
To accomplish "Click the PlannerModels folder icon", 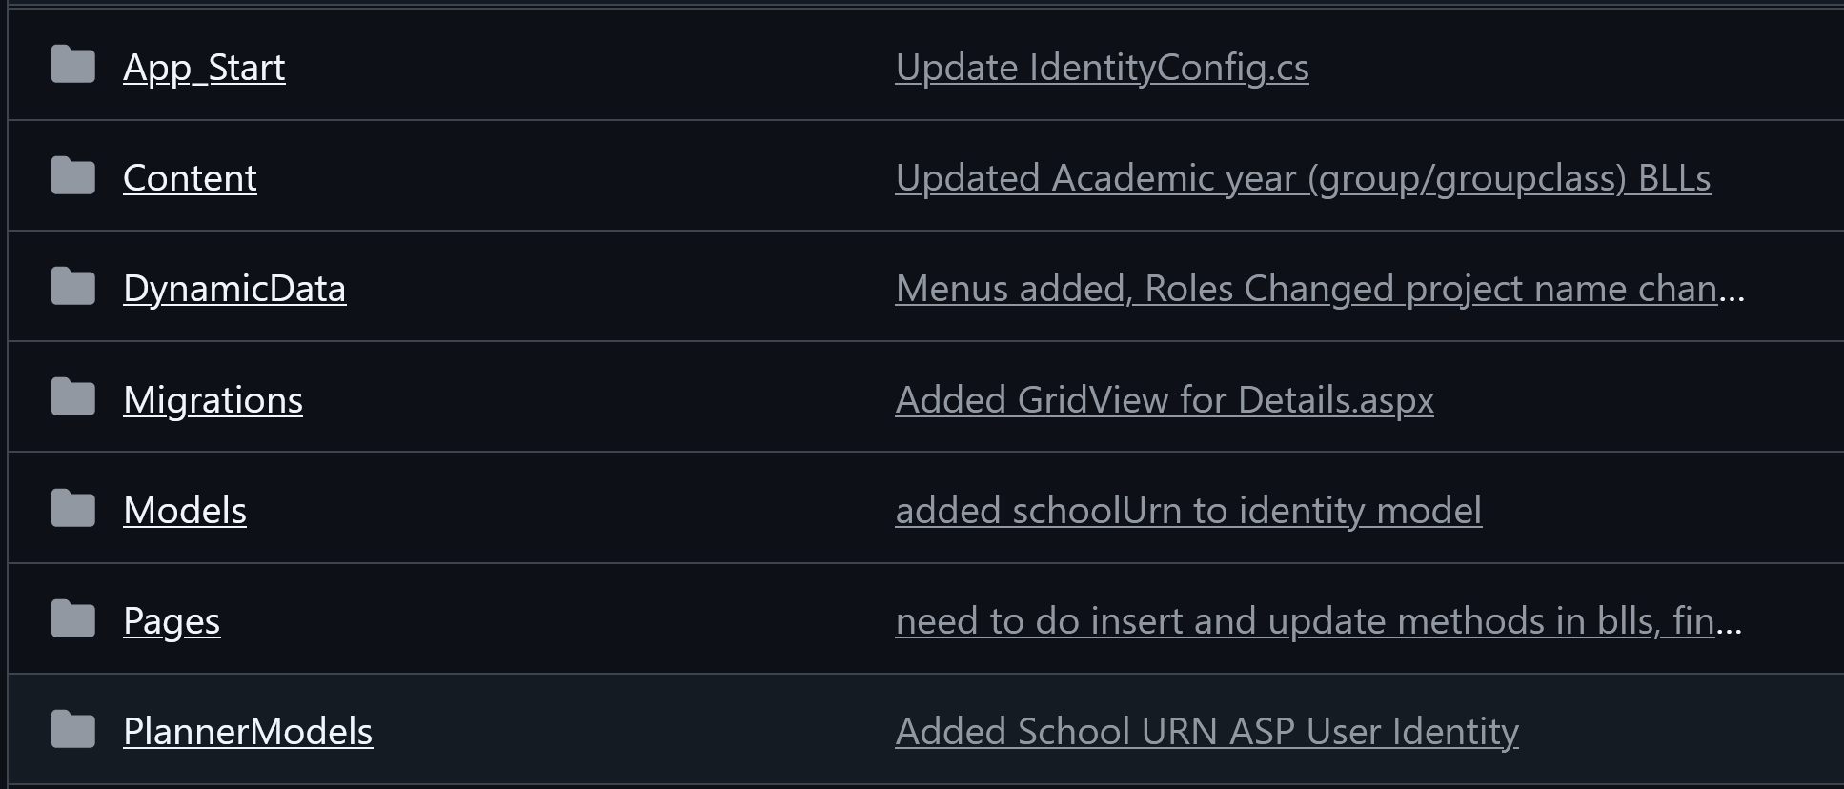I will [x=71, y=729].
